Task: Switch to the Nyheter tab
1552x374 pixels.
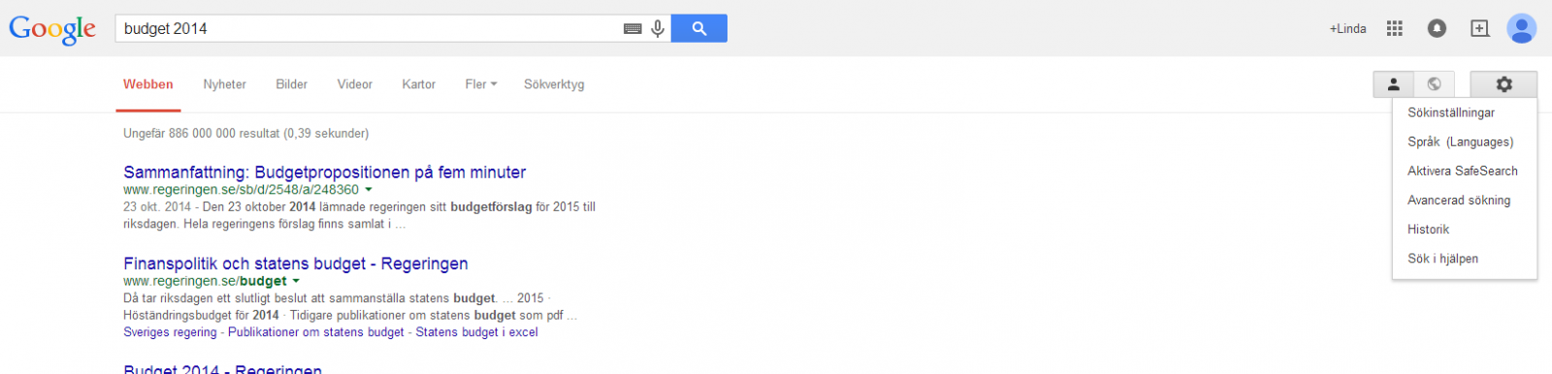Action: (x=225, y=84)
